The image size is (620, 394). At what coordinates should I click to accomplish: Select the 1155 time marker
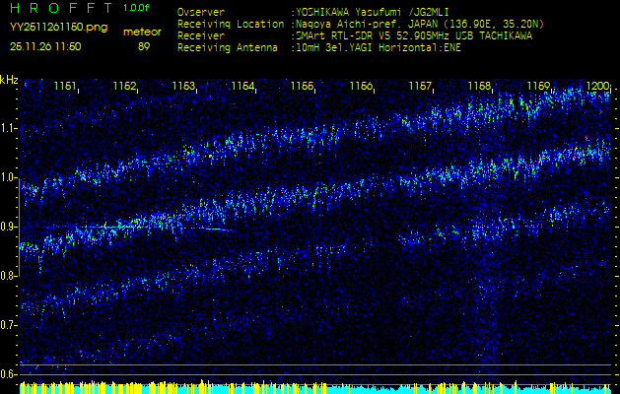click(x=302, y=87)
